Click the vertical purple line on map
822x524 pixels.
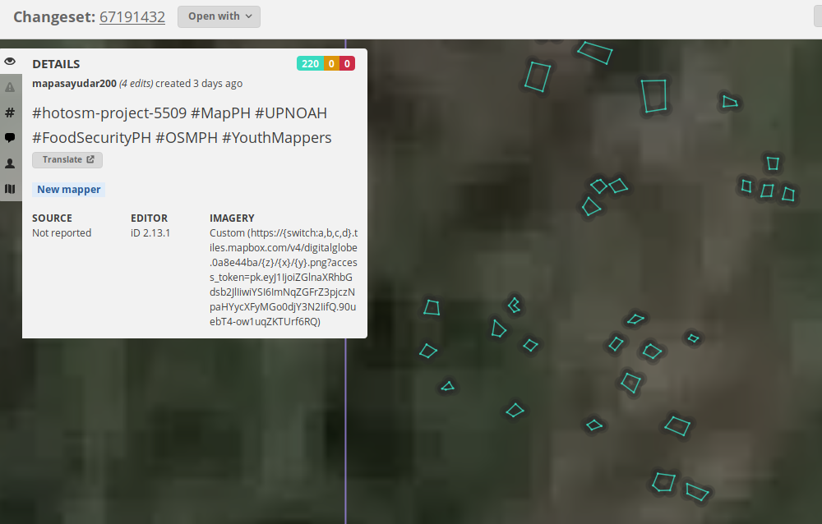point(345,430)
